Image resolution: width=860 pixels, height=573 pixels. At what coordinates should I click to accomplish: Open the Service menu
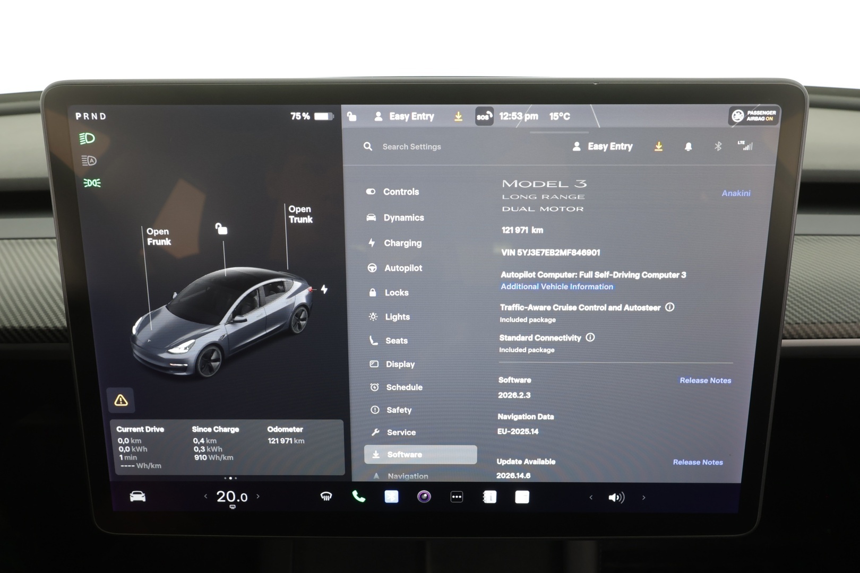click(393, 432)
